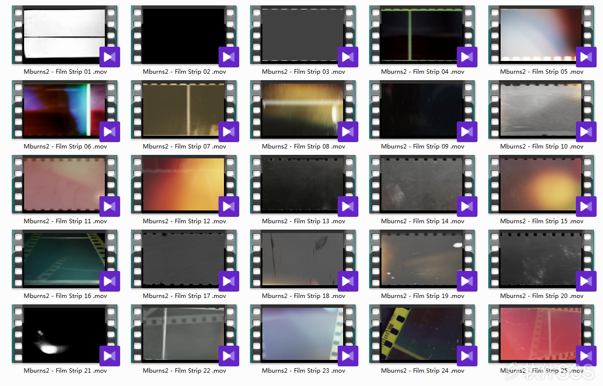Click the purple player badge on Film Strip 24

pyautogui.click(x=467, y=356)
